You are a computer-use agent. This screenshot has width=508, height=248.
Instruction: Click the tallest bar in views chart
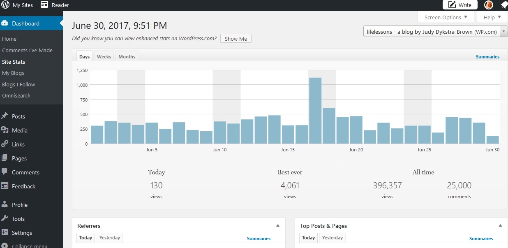pyautogui.click(x=315, y=110)
